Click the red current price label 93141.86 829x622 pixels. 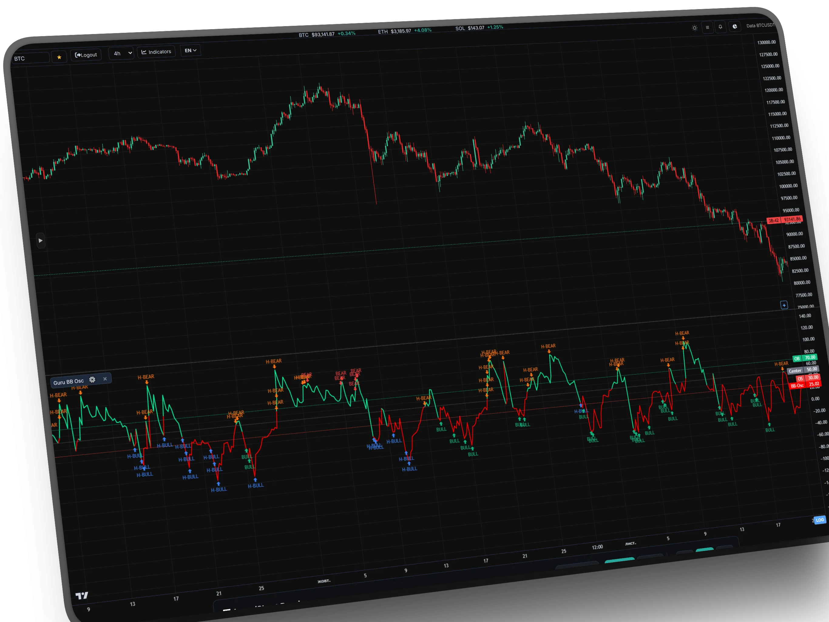pyautogui.click(x=792, y=219)
